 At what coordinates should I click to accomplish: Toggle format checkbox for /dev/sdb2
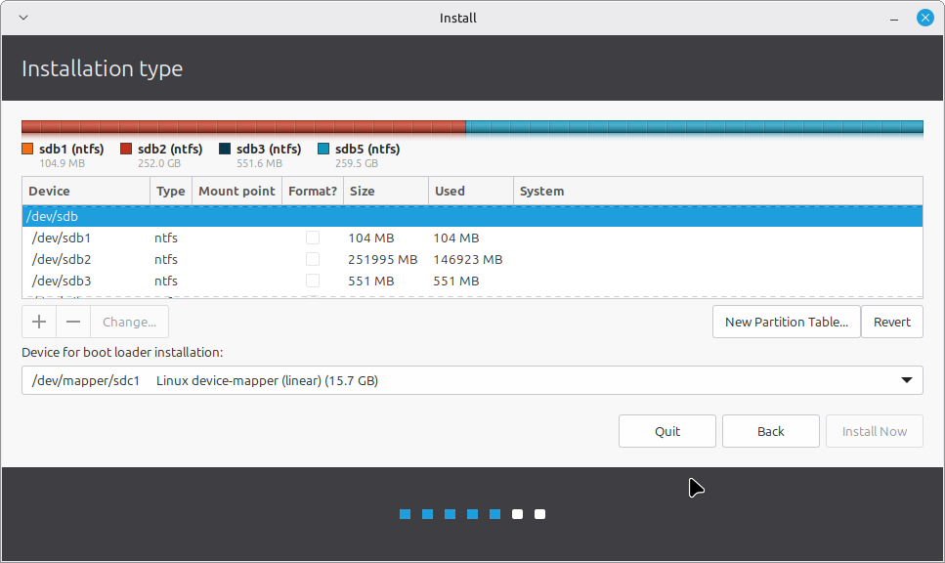[x=313, y=259]
